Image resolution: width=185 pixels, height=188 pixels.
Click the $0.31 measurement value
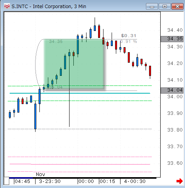click(129, 36)
